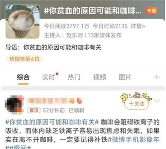Tap the 热搜榜第6位 ranking tag
The width and height of the screenshot is (166, 149).
point(24,59)
